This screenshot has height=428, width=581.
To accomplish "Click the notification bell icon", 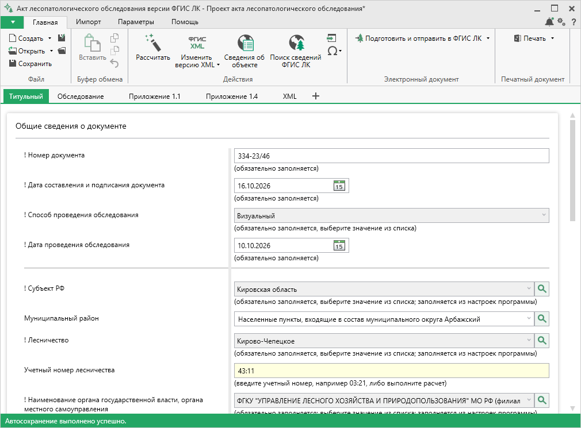I will point(549,22).
